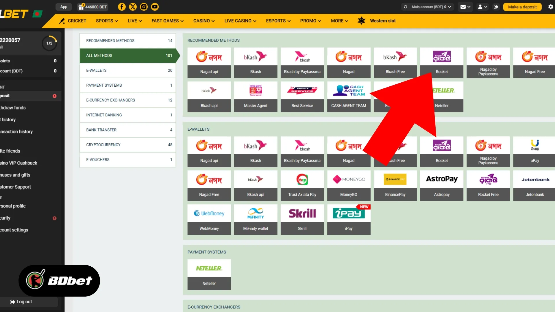Select CASH AGENT TEAM payment method
The width and height of the screenshot is (555, 312).
[x=349, y=97]
